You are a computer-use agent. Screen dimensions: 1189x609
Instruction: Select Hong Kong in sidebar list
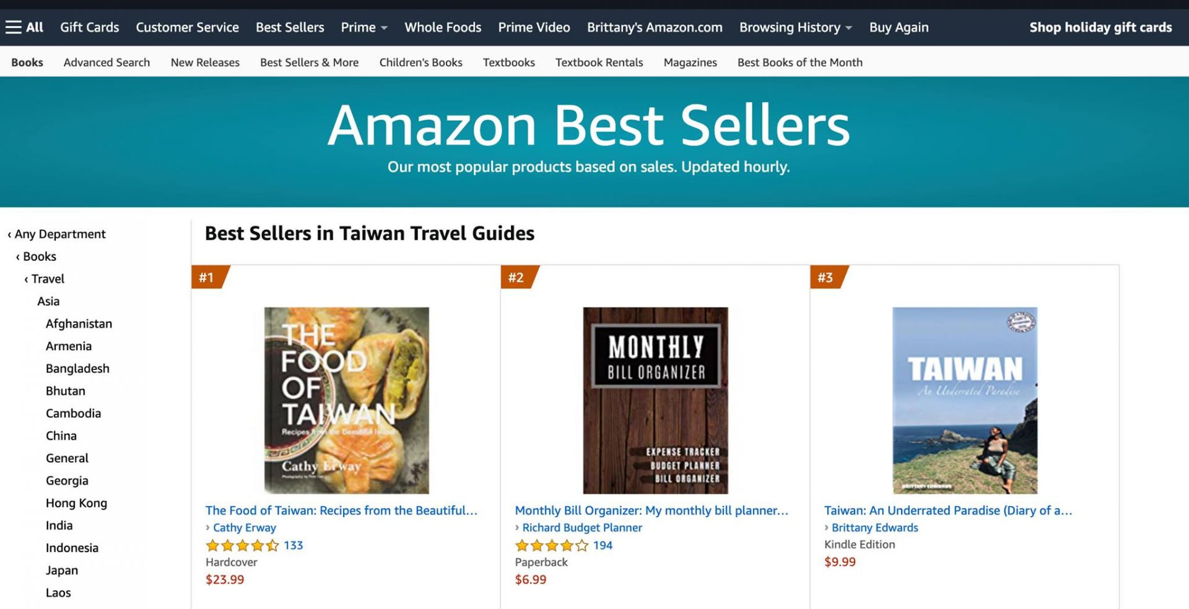tap(76, 503)
